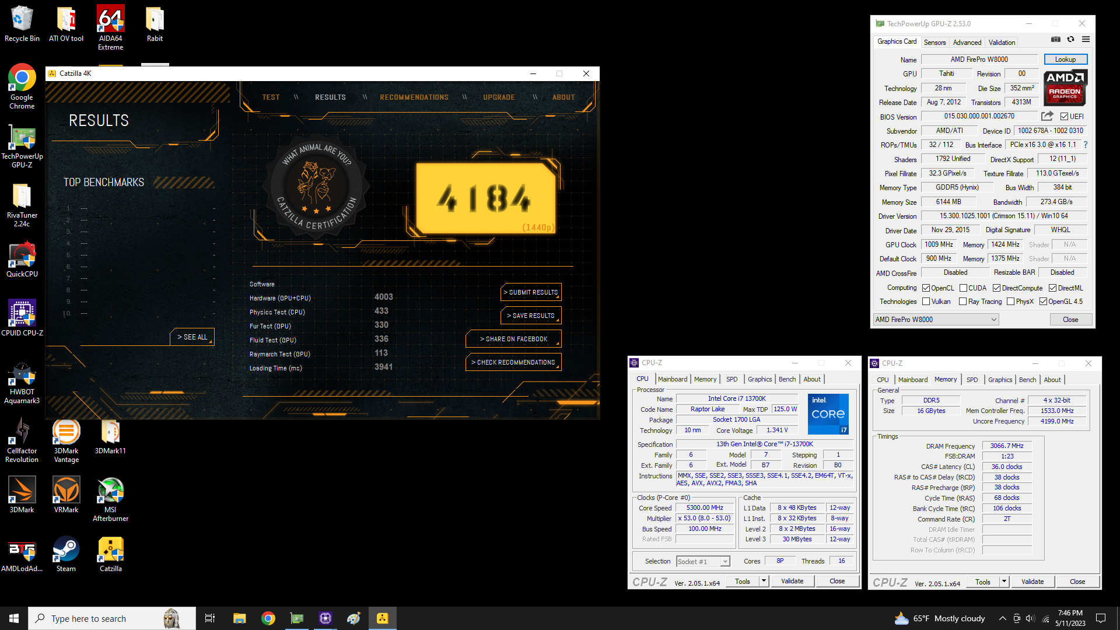Screen dimensions: 1120x630
Task: Open the Google Chrome desktop icon
Action: [x=22, y=87]
